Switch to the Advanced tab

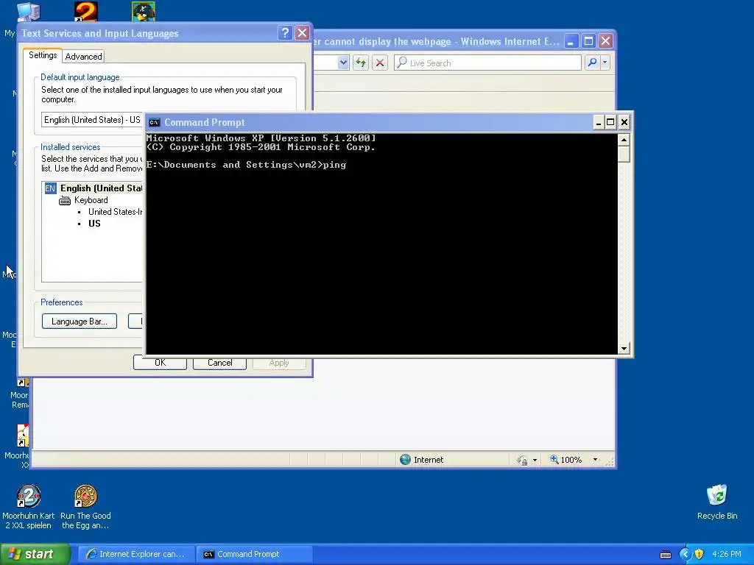point(84,57)
